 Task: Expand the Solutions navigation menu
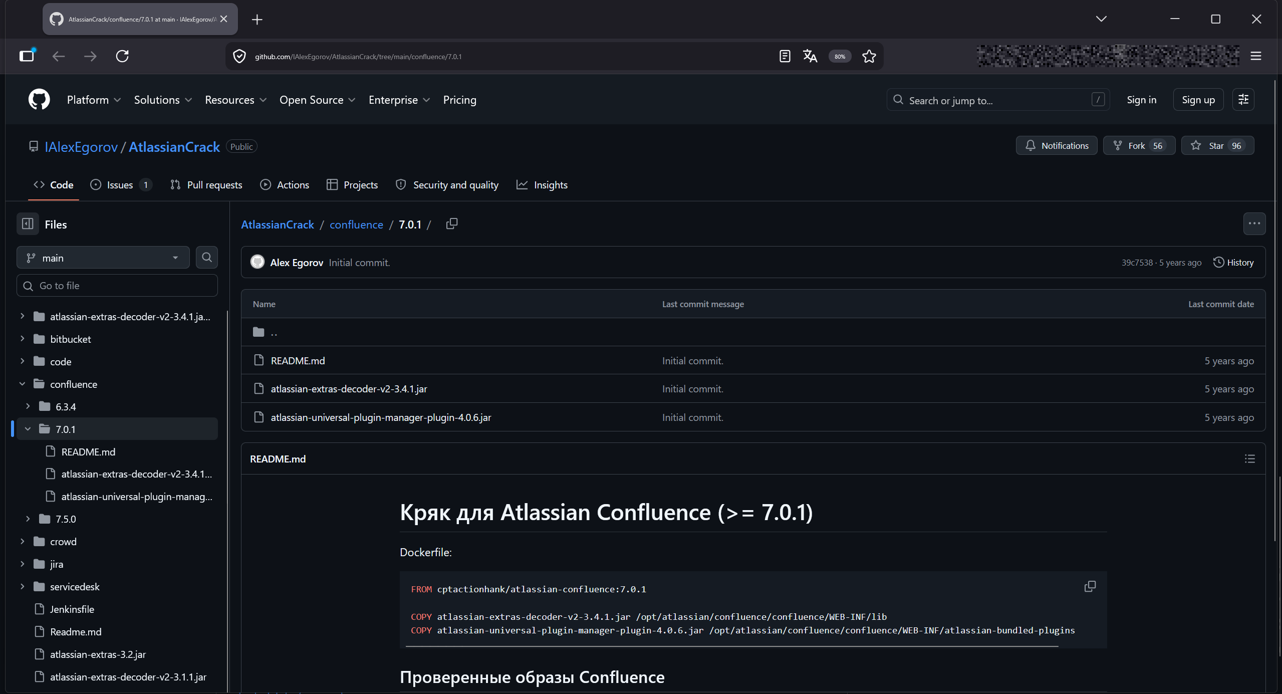point(163,100)
